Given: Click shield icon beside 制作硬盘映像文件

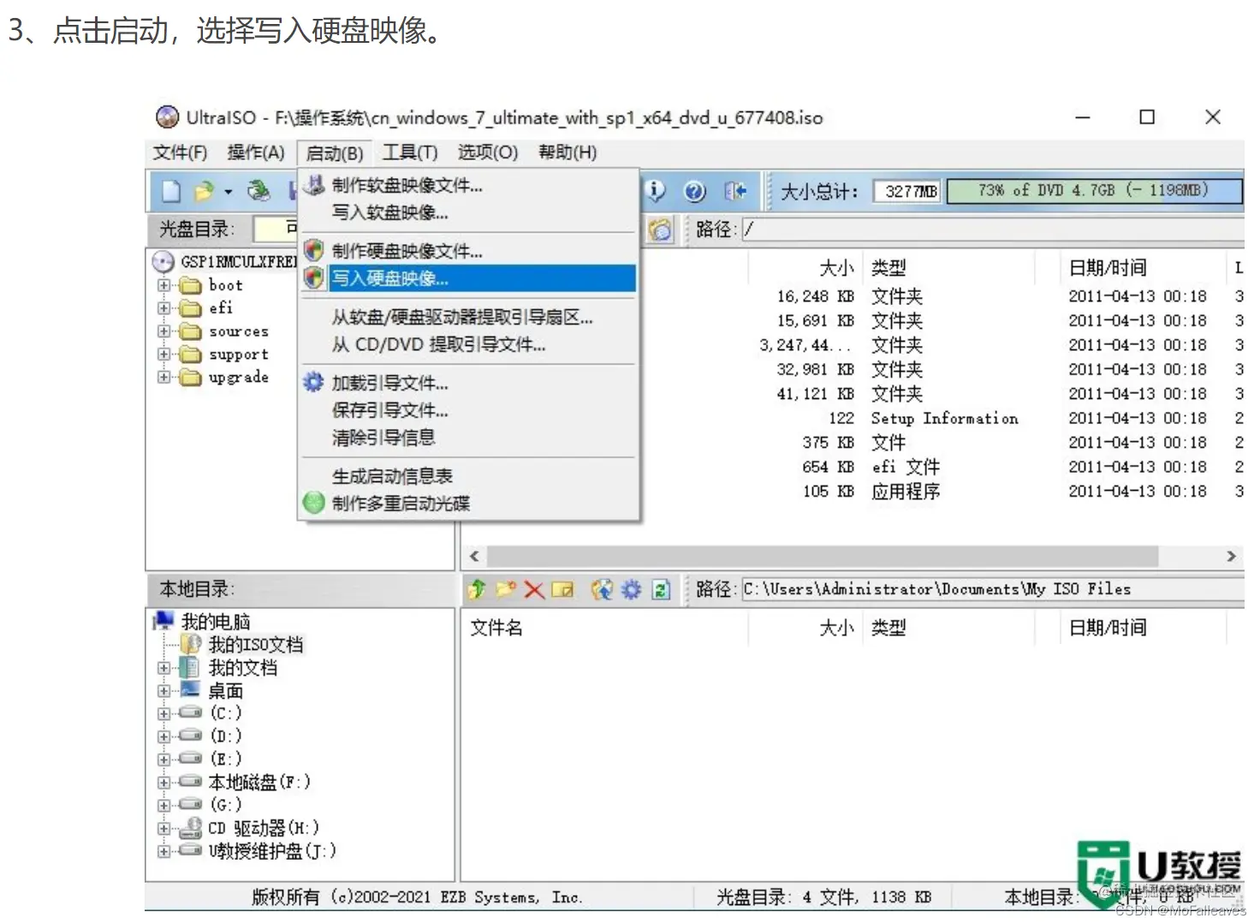Looking at the screenshot, I should coord(314,250).
